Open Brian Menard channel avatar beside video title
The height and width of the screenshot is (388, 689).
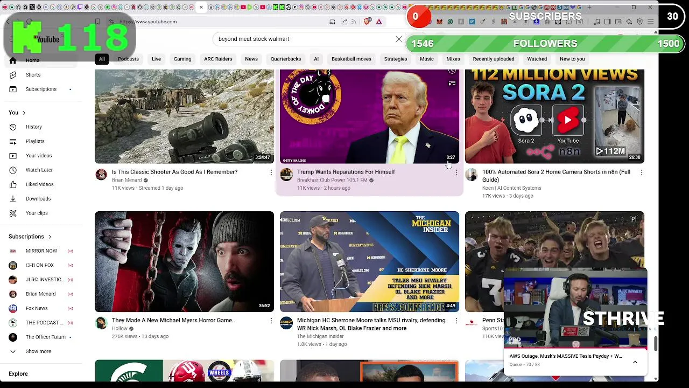pyautogui.click(x=101, y=174)
